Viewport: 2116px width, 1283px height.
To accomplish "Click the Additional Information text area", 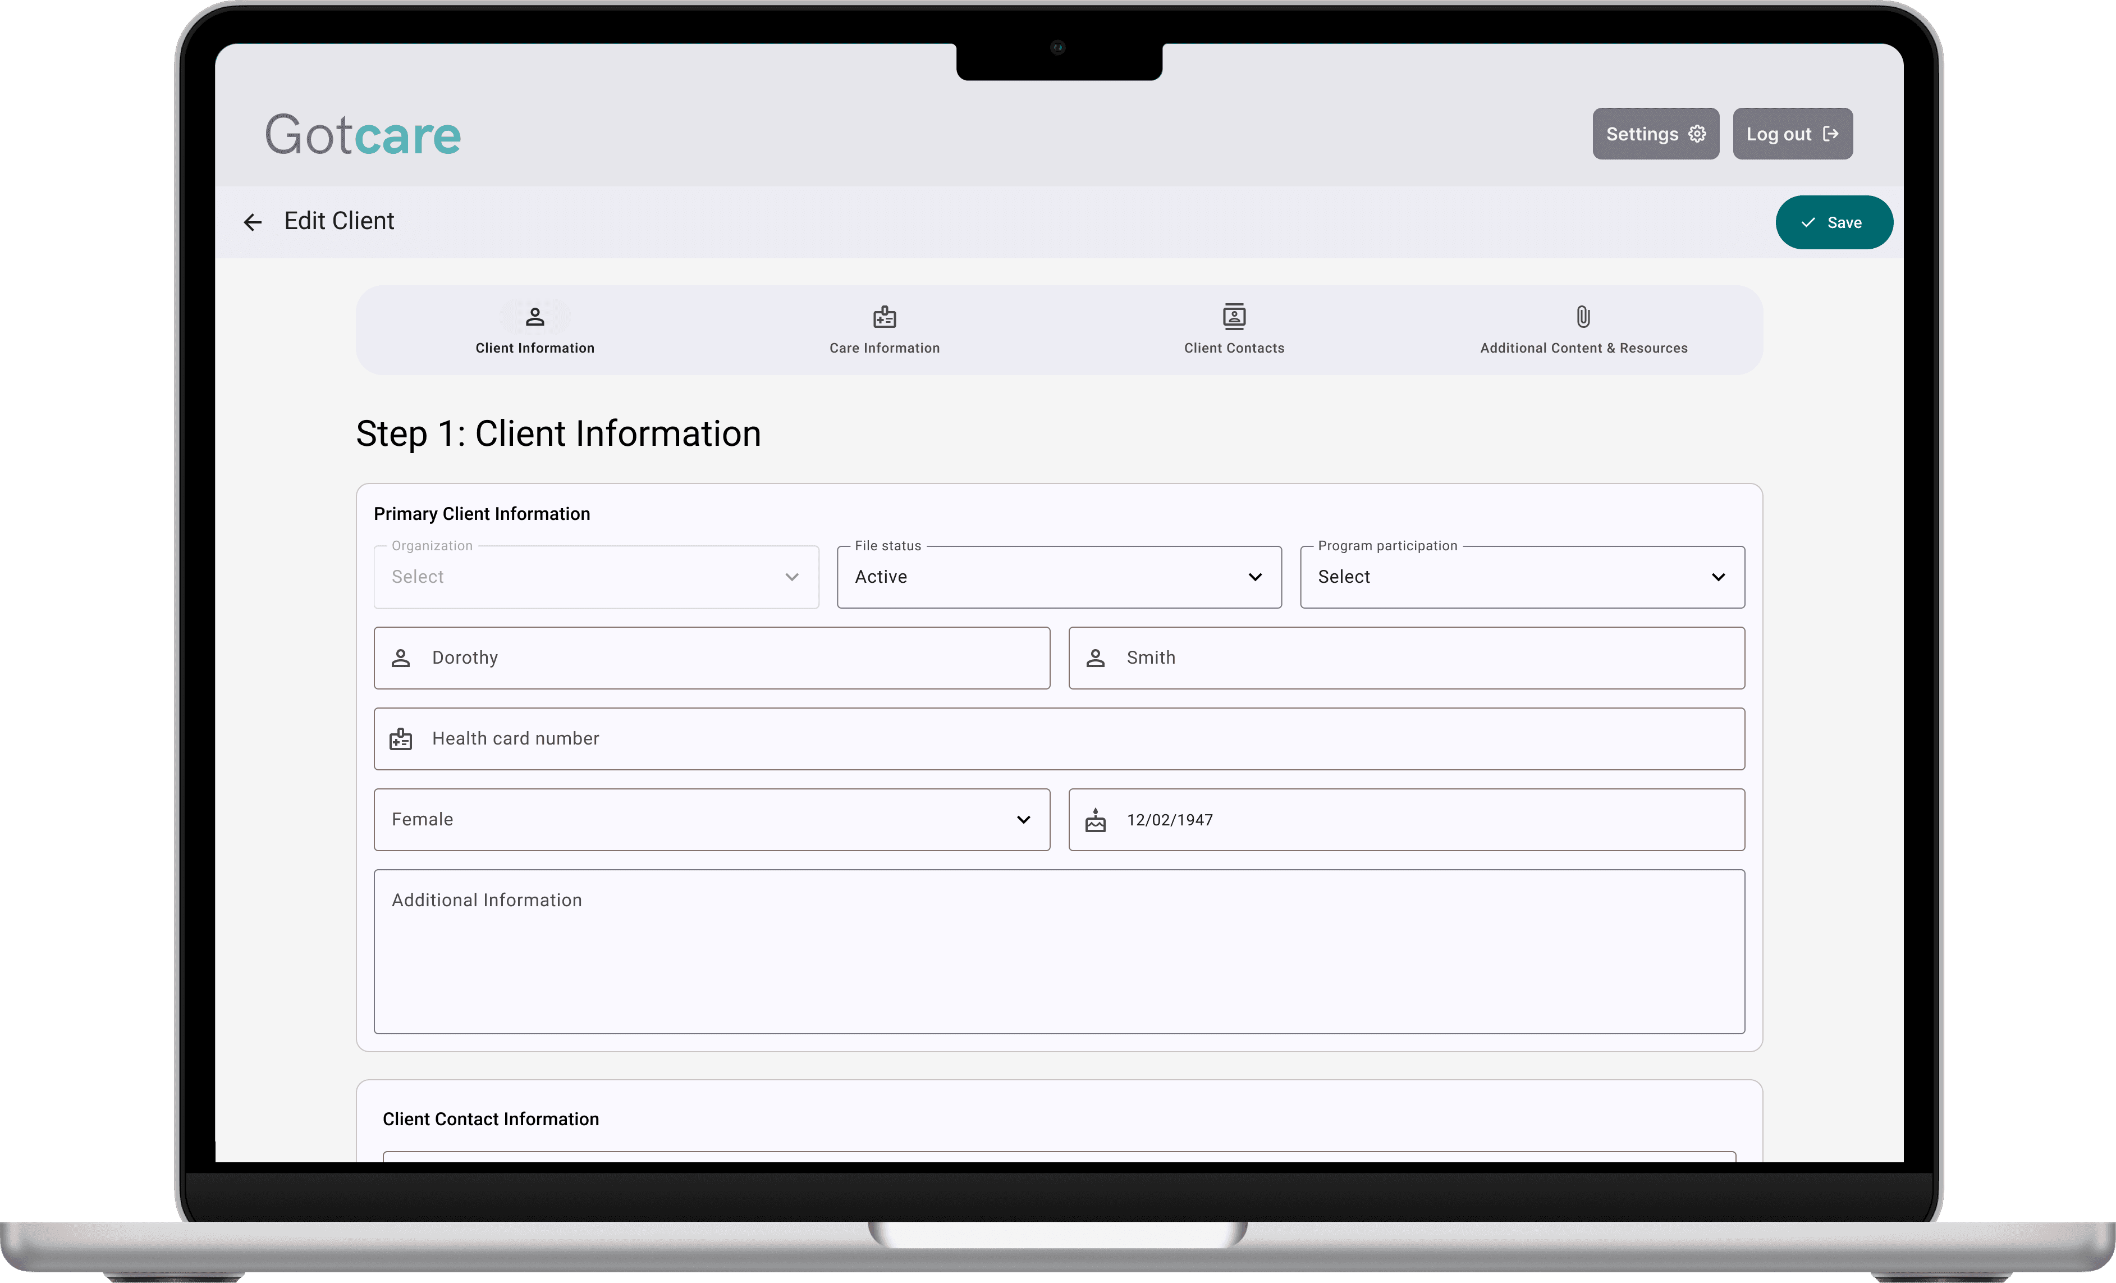I will [1060, 952].
